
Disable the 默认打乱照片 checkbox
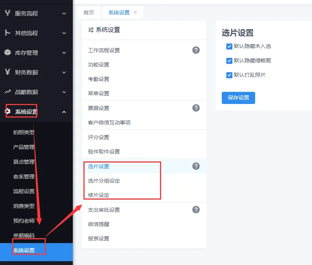229,75
